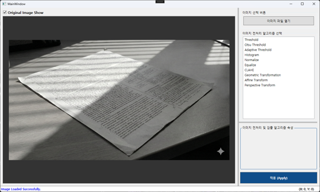Click the 이미지 파일 열기 button

click(x=279, y=21)
